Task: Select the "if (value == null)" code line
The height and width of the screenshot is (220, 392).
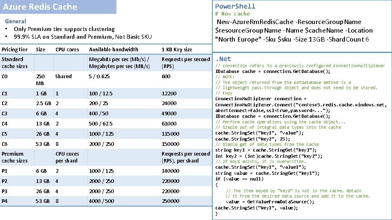Action: 239,179
